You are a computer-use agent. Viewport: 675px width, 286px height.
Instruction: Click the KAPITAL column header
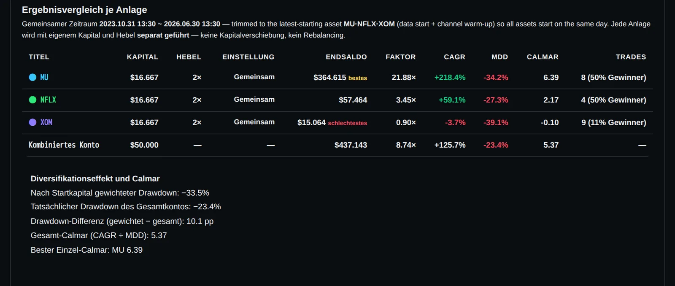click(x=142, y=57)
